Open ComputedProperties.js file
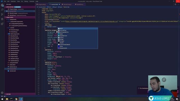Image resolution: width=180 pixels, height=101 pixels. (17, 24)
